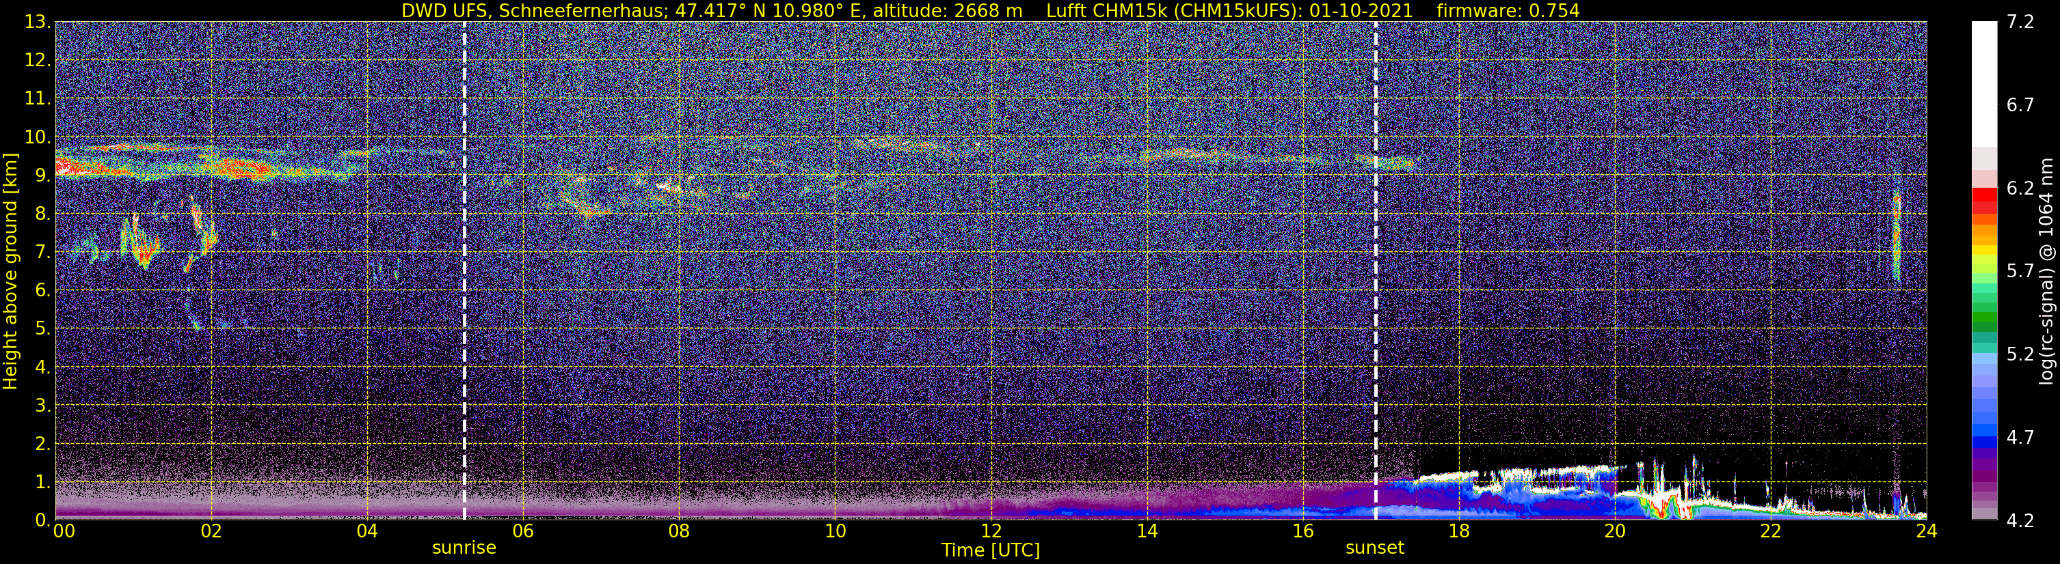
Task: Click the 'log(rc-signal) @ 1064 nm' colorbar label
Action: pos(2046,272)
